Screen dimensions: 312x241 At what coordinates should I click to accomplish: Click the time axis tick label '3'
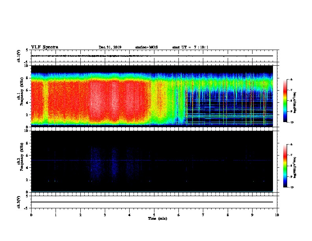click(x=105, y=215)
